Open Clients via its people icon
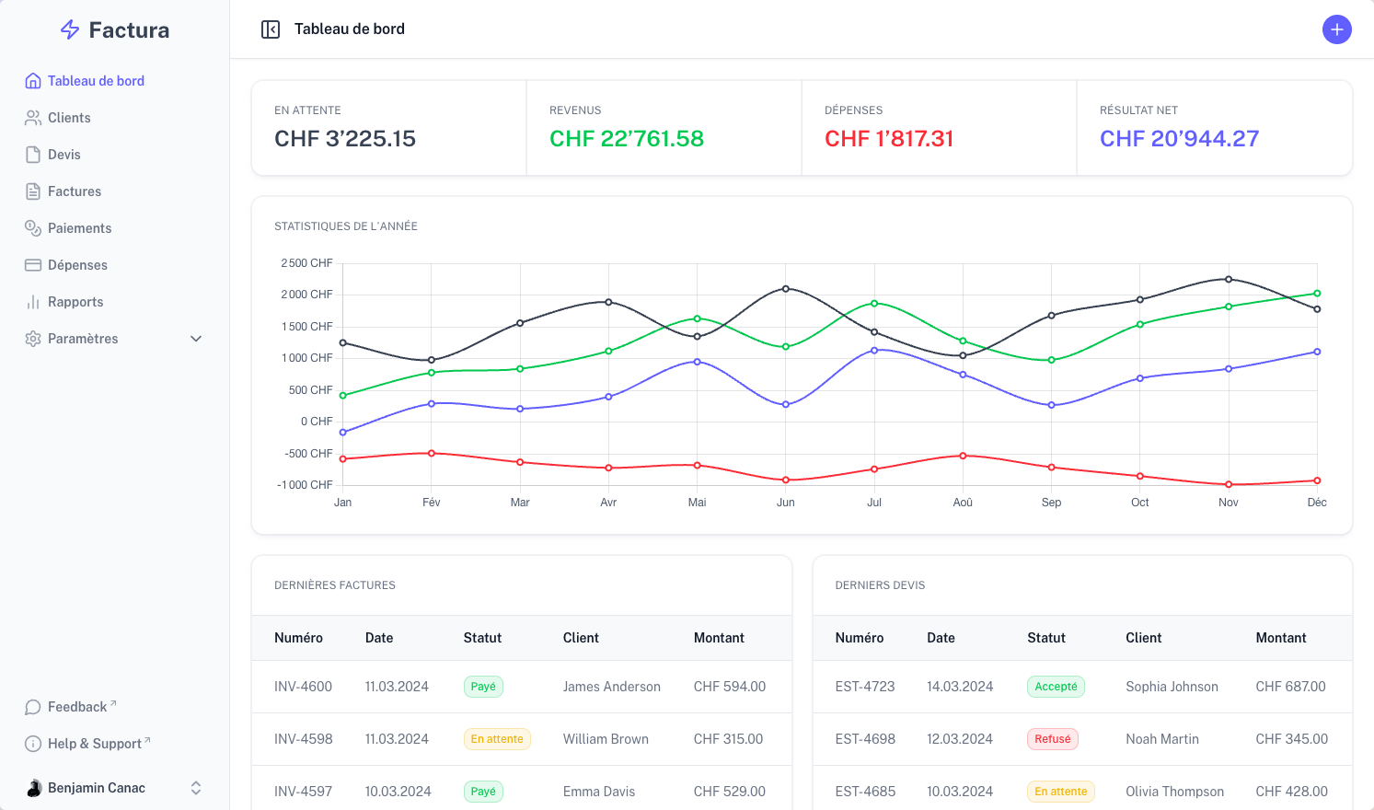Screen dimensions: 1374x810 [33, 118]
